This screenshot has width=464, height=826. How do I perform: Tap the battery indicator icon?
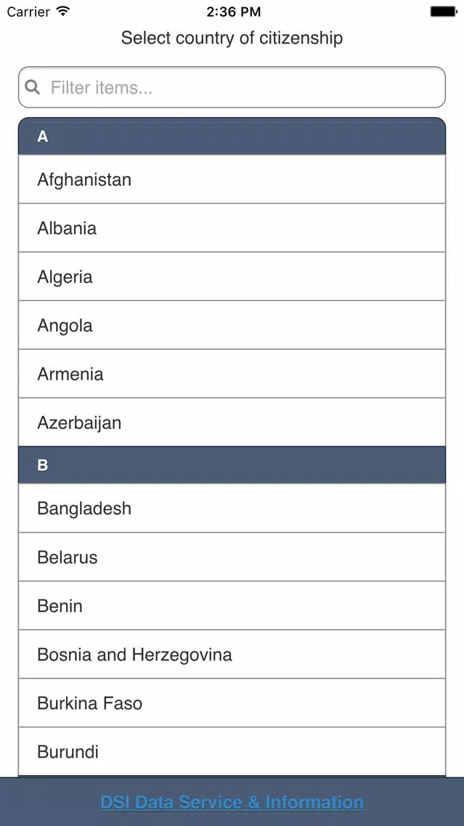click(444, 11)
